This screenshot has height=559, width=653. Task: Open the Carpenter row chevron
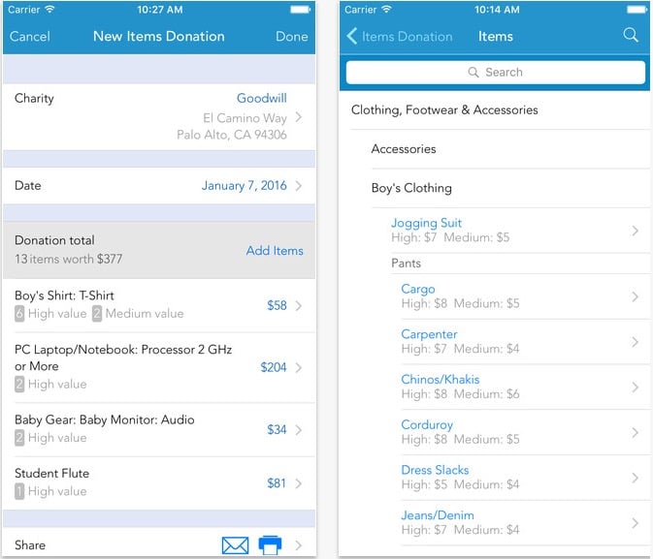point(635,342)
